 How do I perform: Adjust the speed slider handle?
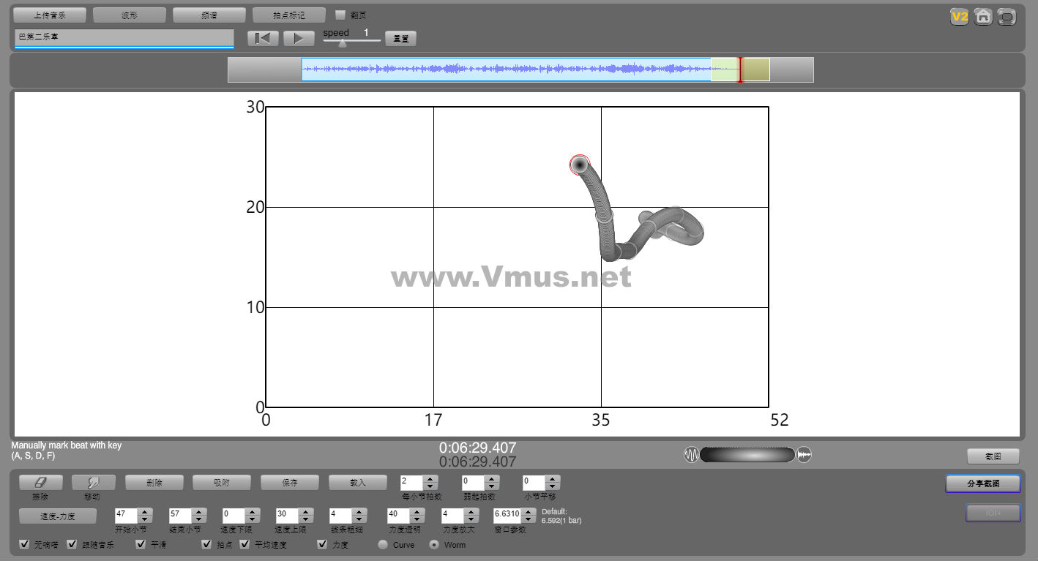342,43
